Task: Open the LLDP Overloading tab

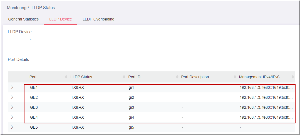Action: tap(98, 19)
